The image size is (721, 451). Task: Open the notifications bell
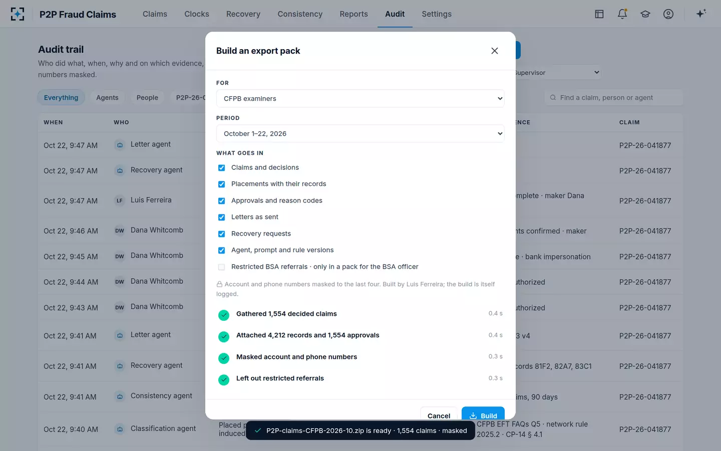coord(622,14)
